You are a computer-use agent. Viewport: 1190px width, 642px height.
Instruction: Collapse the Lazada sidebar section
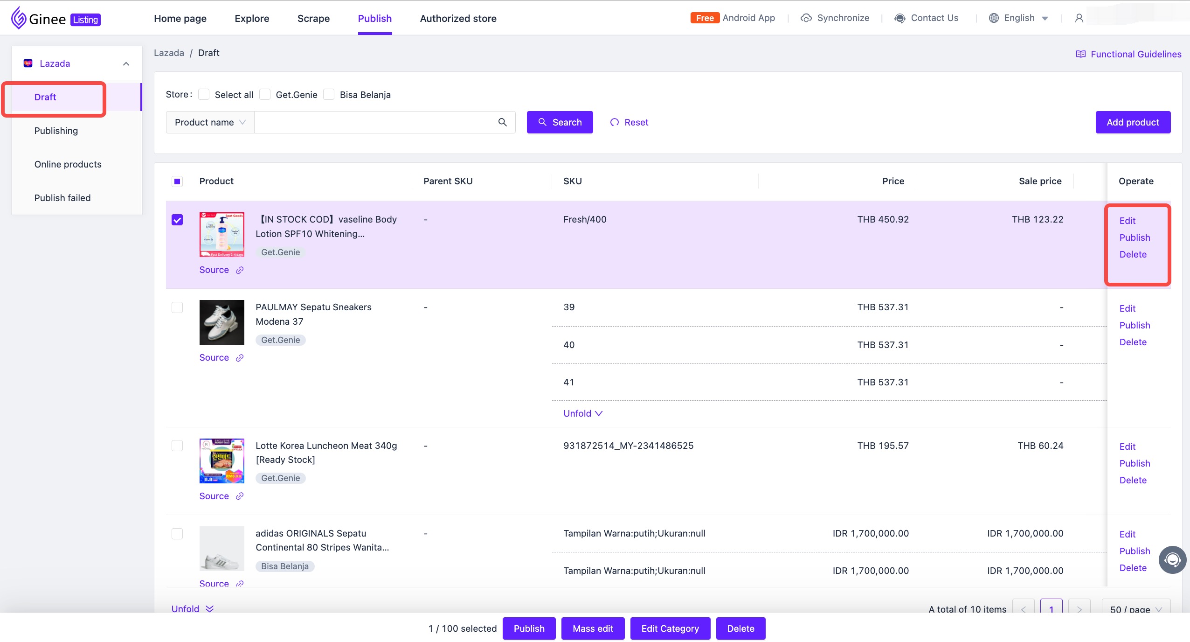[x=126, y=64]
